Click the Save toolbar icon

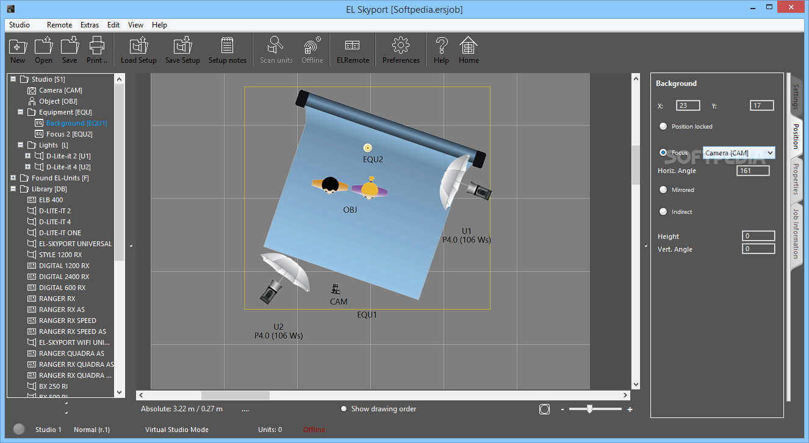click(70, 50)
